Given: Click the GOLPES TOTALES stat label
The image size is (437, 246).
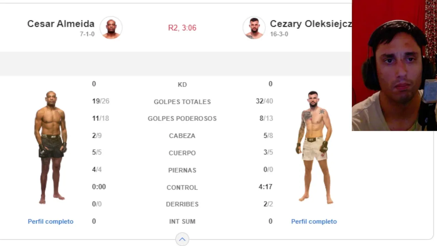Looking at the screenshot, I should [x=182, y=102].
